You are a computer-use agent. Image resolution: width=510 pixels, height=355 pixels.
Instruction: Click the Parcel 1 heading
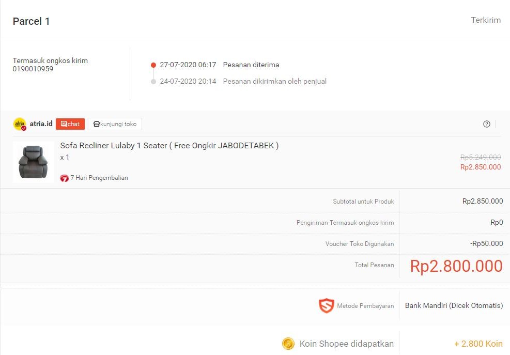tap(32, 21)
